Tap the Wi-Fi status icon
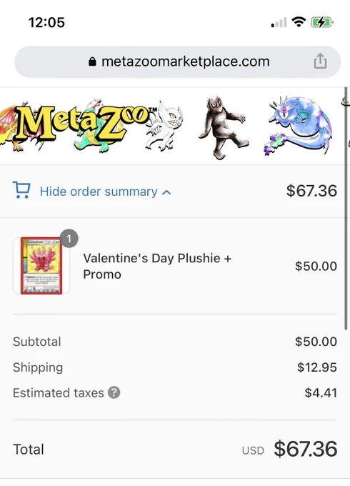 click(299, 22)
